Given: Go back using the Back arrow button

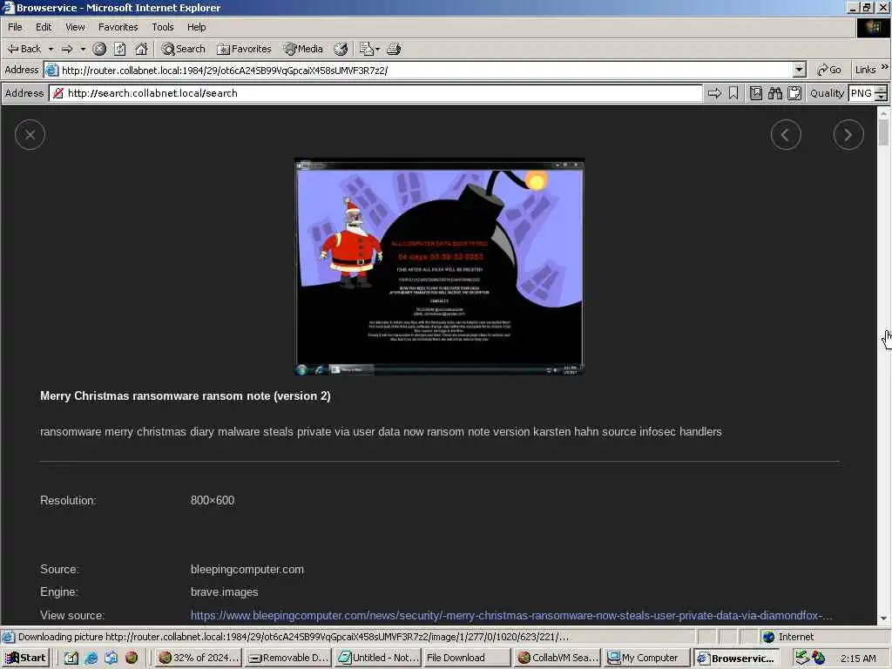Looking at the screenshot, I should [24, 49].
